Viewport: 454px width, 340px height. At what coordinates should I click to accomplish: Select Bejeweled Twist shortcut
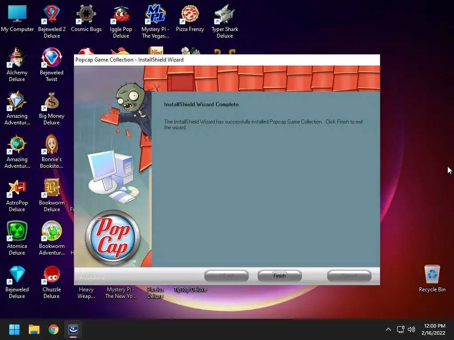pos(51,65)
